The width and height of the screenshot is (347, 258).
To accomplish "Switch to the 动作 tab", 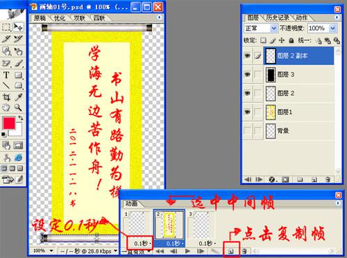I will coord(302,17).
